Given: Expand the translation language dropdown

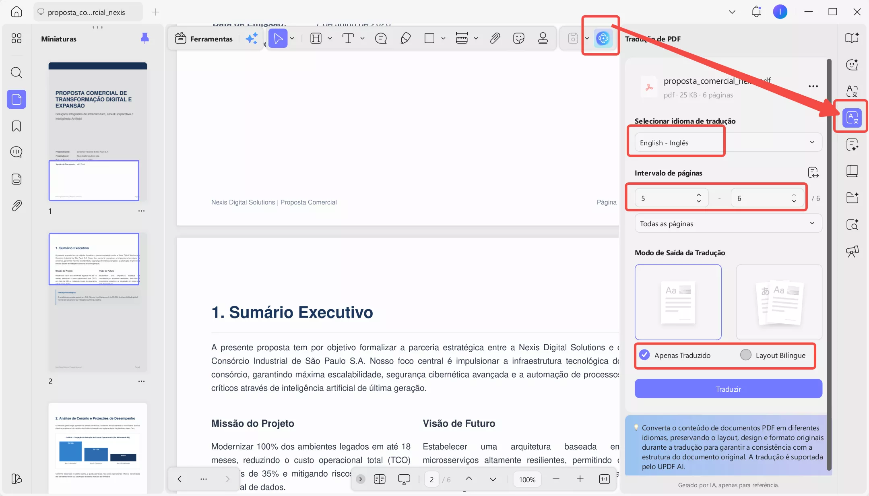Looking at the screenshot, I should point(728,143).
